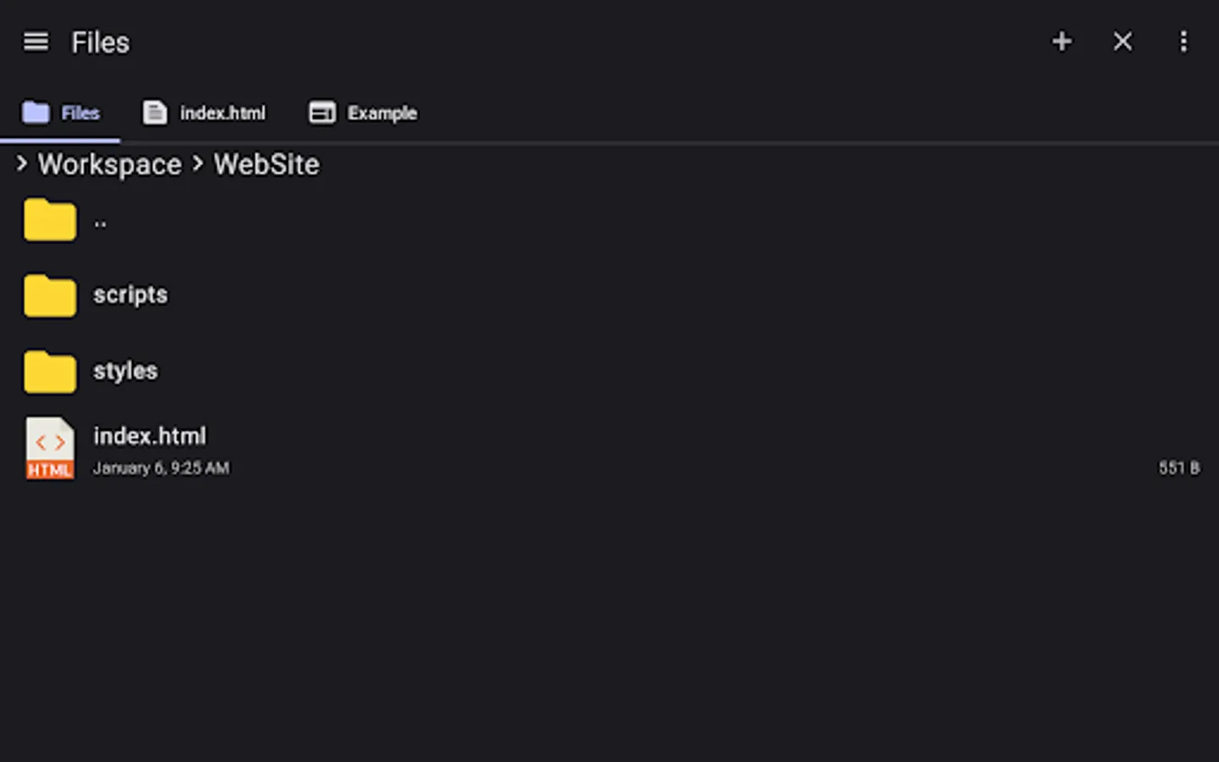
Task: Click the Files title in header
Action: [x=100, y=42]
